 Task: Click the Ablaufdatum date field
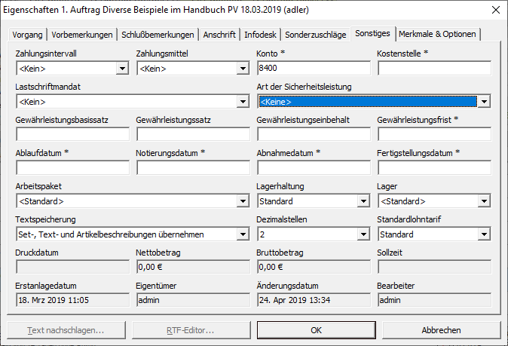tap(72, 168)
